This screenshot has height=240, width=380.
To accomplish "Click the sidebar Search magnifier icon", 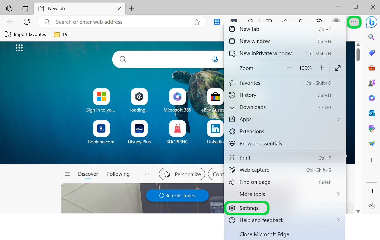I will tap(371, 37).
